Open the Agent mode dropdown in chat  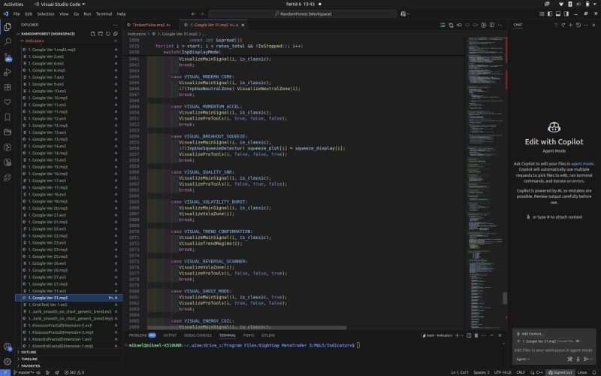coord(522,359)
